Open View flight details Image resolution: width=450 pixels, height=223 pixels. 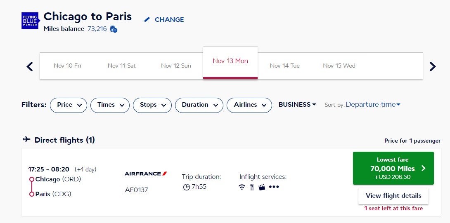pos(393,196)
